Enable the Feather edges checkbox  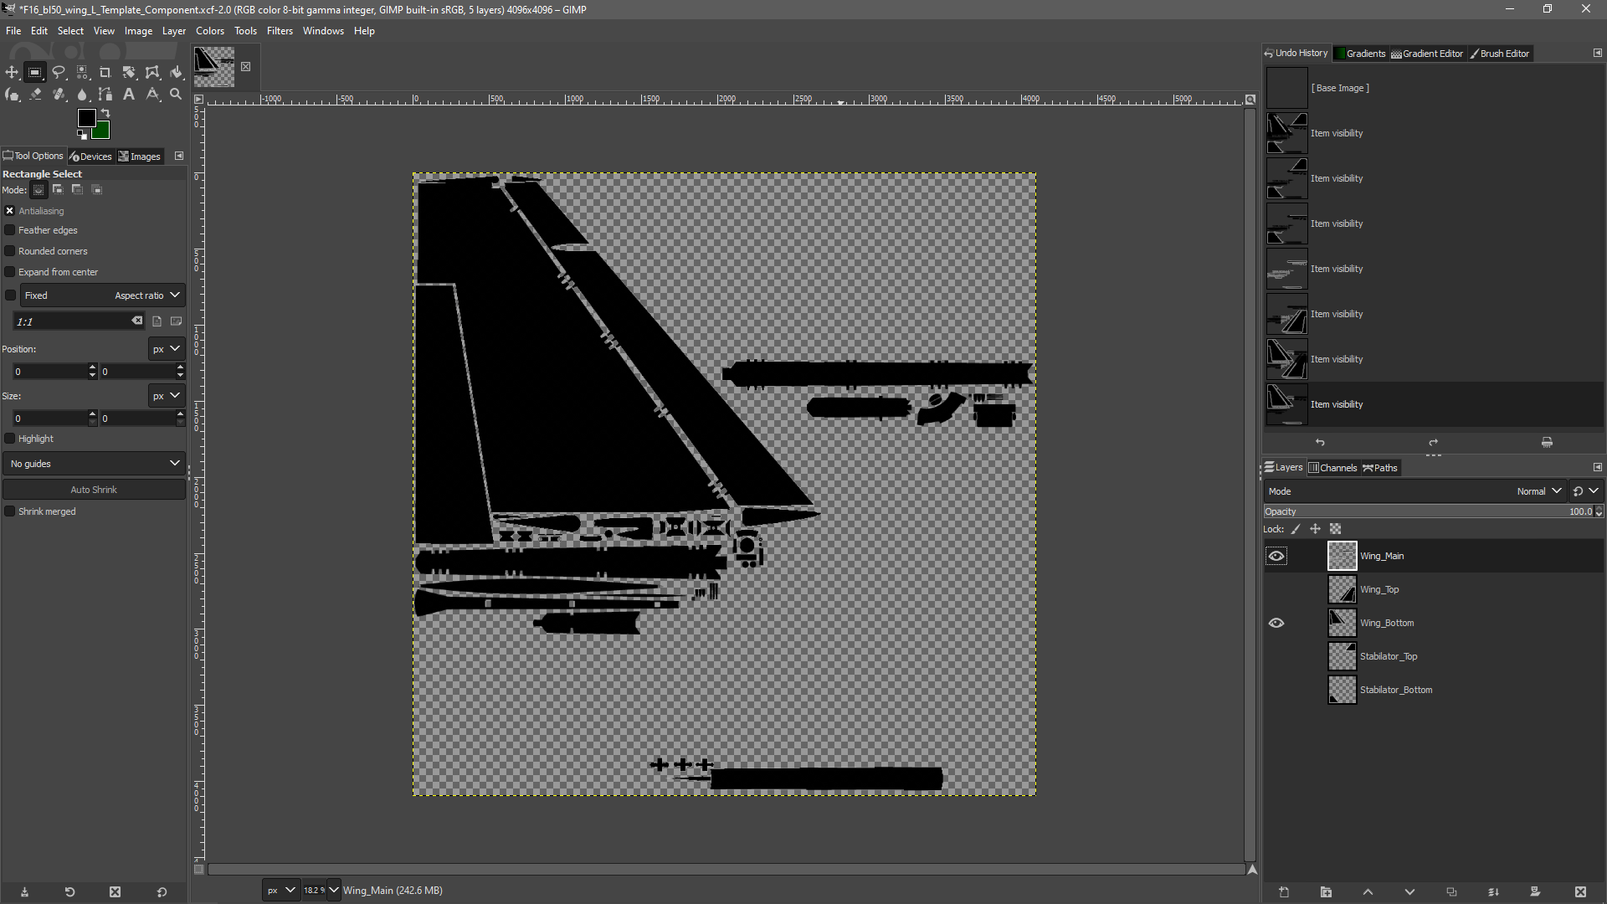(x=10, y=230)
